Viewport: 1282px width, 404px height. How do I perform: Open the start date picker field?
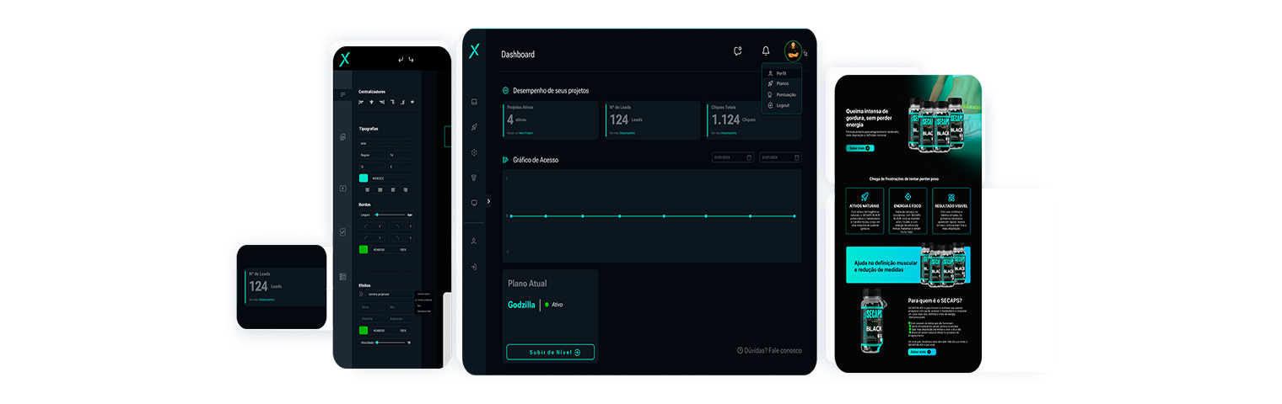click(x=732, y=157)
